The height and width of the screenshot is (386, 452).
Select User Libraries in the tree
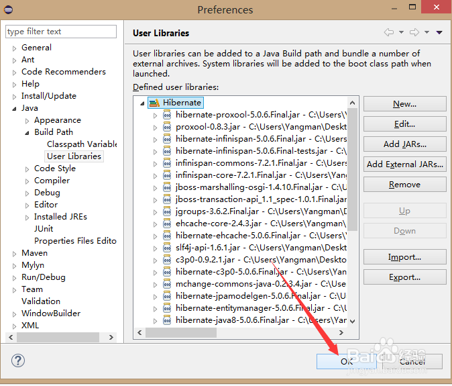pos(74,156)
